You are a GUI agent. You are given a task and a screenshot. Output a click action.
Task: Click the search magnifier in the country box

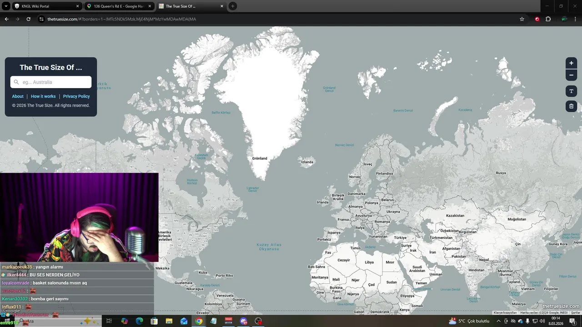tap(16, 82)
